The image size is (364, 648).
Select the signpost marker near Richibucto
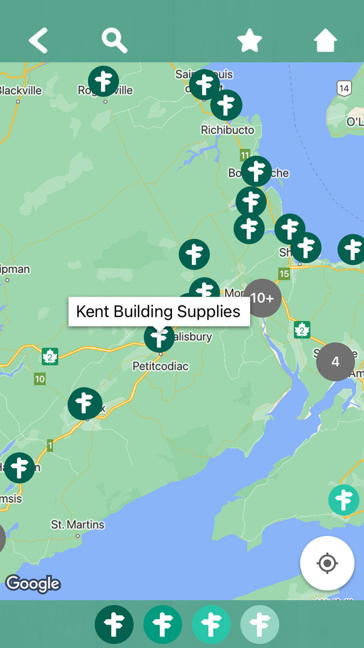[x=226, y=105]
